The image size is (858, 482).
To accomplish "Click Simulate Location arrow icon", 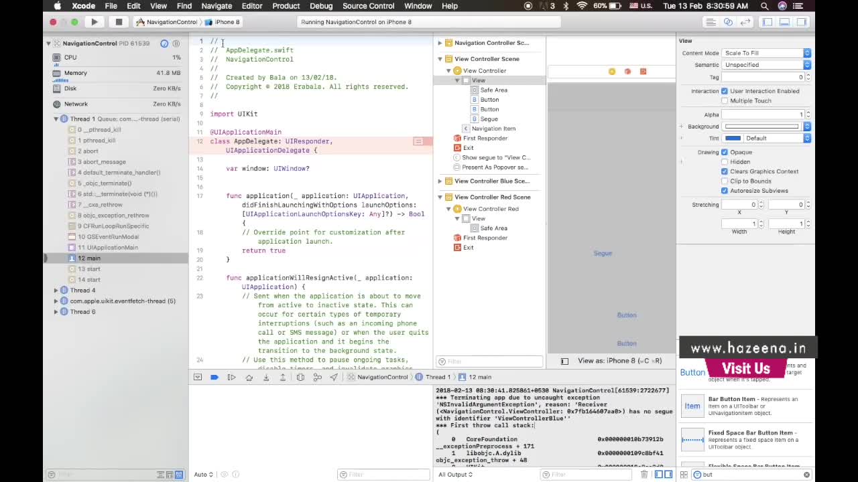I will 334,377.
